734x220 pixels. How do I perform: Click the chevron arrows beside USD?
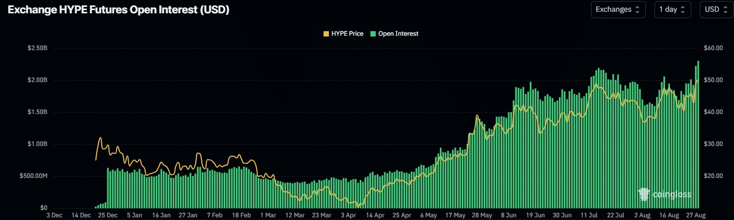(x=725, y=10)
